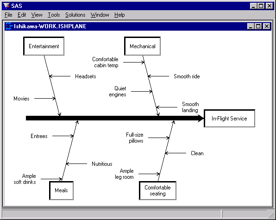276x220 pixels.
Task: Click the Nutritious label
Action: point(102,164)
